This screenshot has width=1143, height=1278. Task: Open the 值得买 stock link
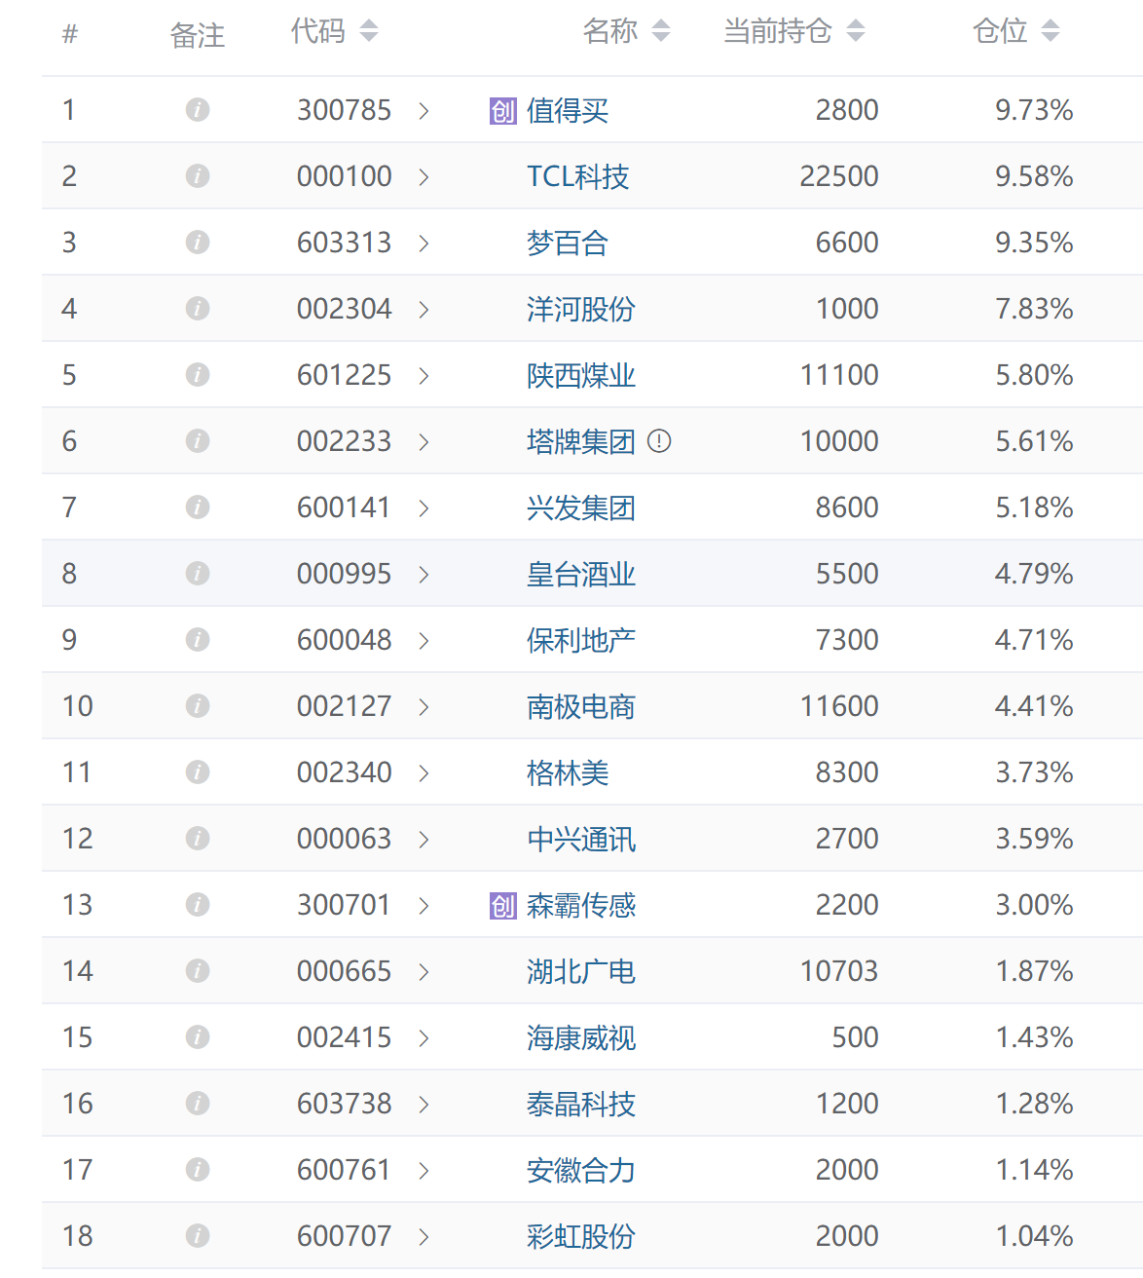[x=568, y=111]
